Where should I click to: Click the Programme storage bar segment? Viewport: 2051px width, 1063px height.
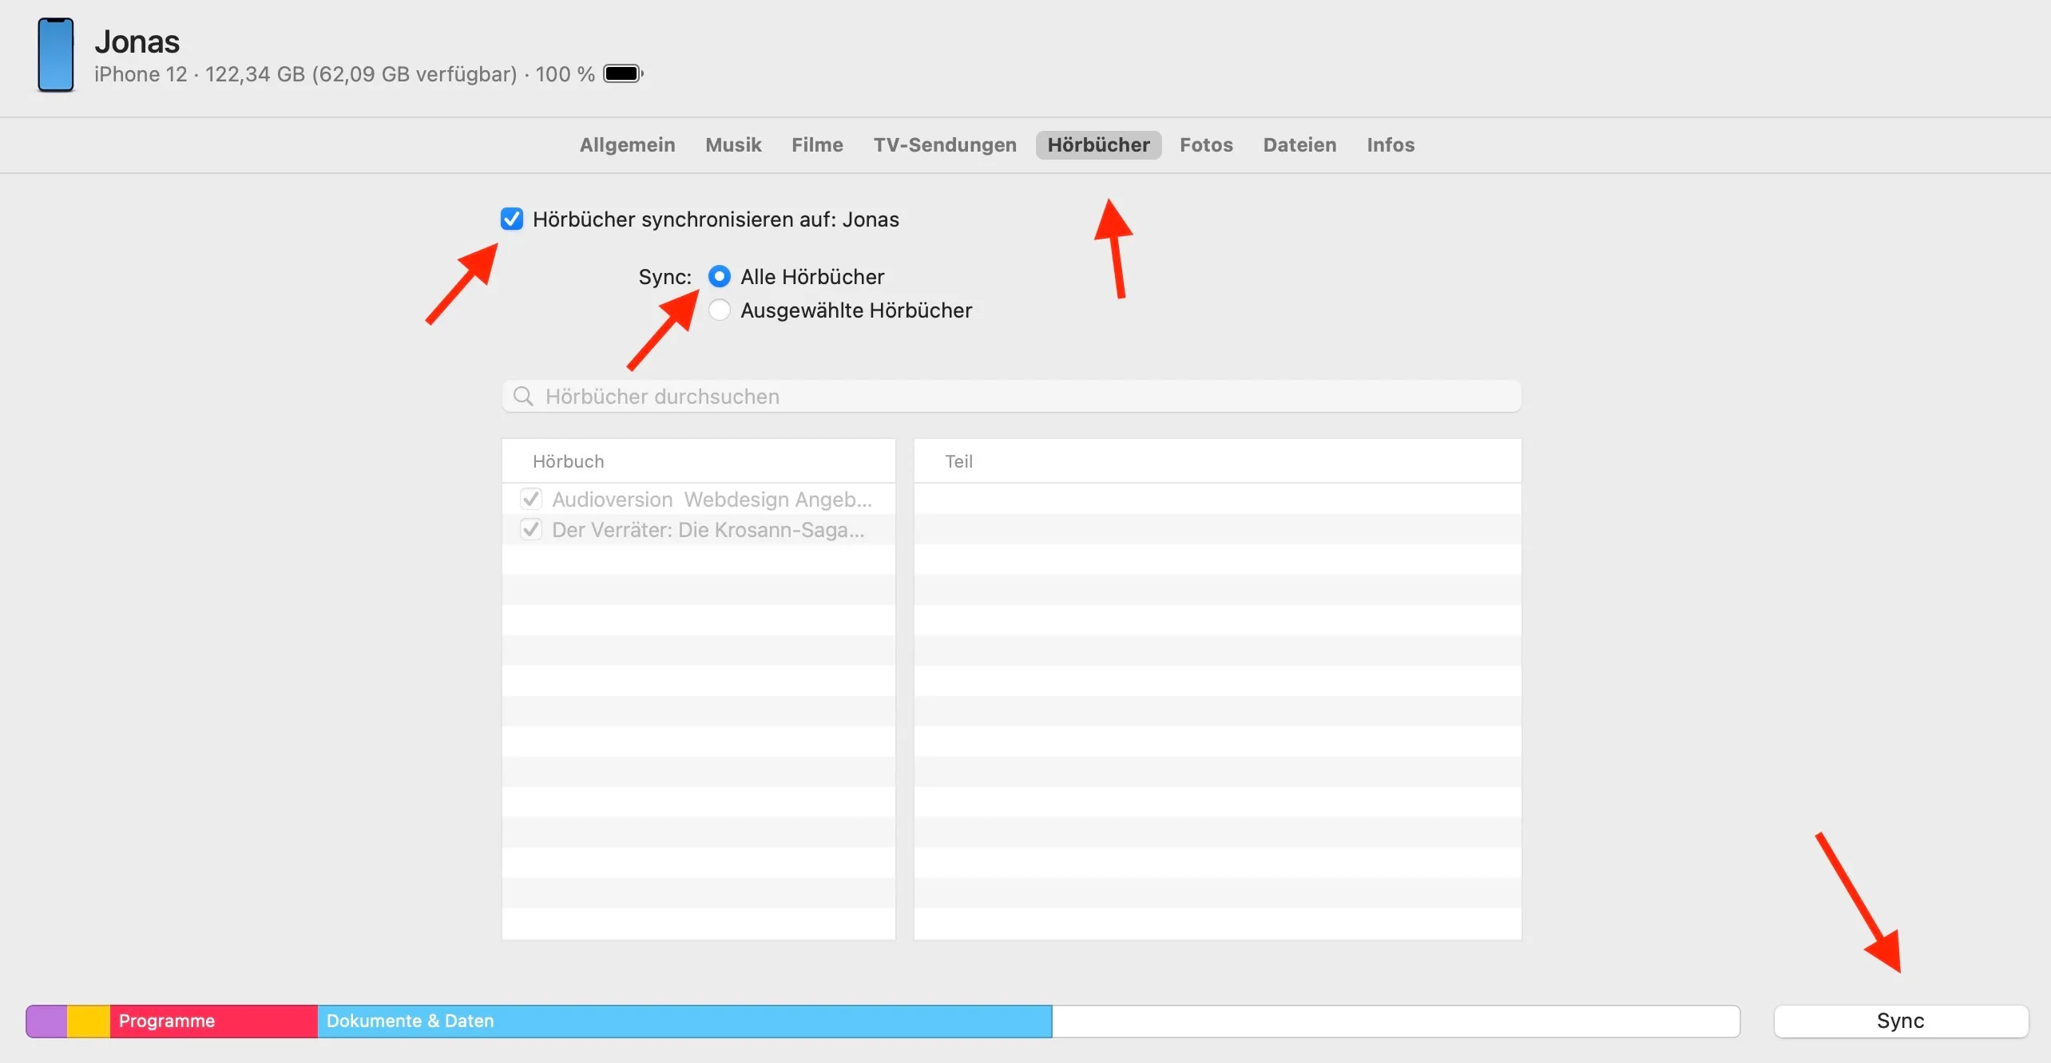pyautogui.click(x=212, y=1021)
